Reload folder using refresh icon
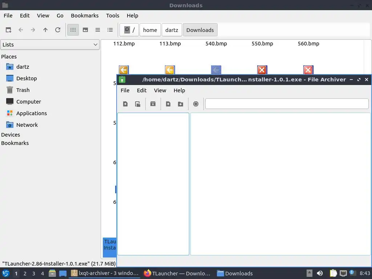 pos(58,30)
